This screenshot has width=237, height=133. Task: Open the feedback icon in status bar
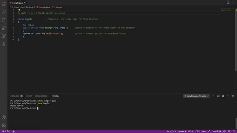click(x=229, y=132)
